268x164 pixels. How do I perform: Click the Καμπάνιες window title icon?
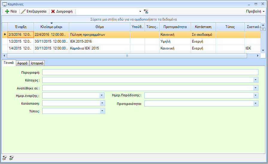click(x=4, y=4)
